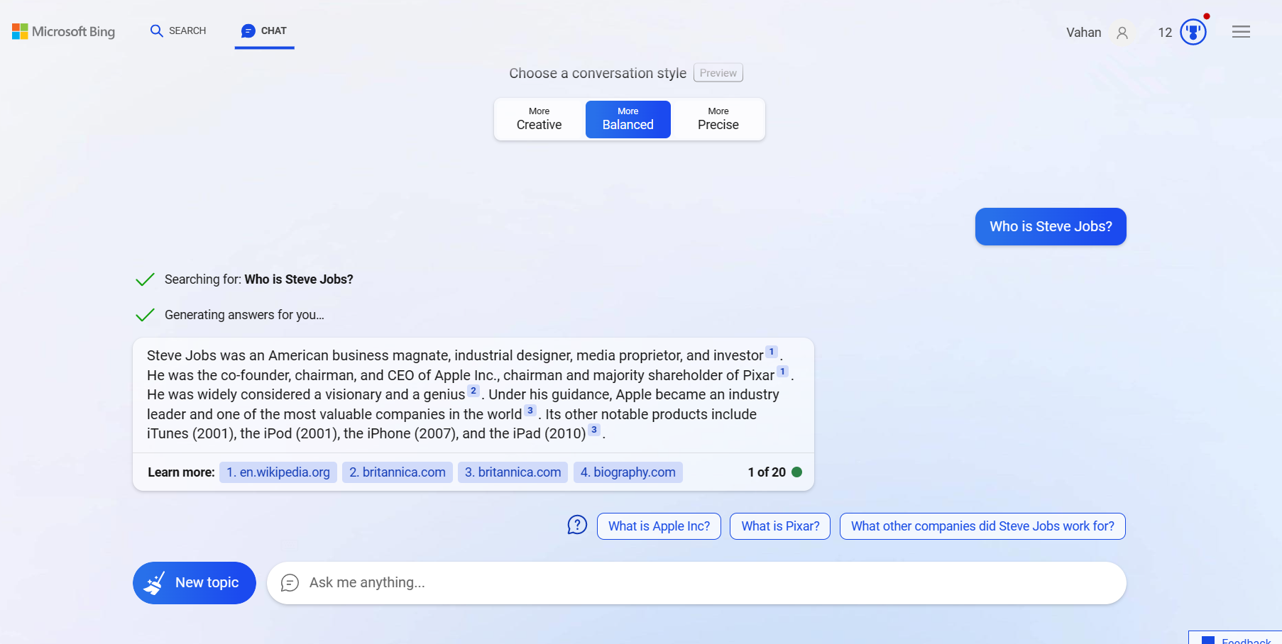Click the rewards points count 12

pyautogui.click(x=1165, y=33)
